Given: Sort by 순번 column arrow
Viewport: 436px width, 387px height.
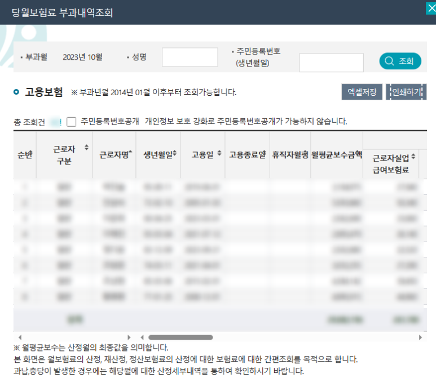Looking at the screenshot, I should (30, 153).
